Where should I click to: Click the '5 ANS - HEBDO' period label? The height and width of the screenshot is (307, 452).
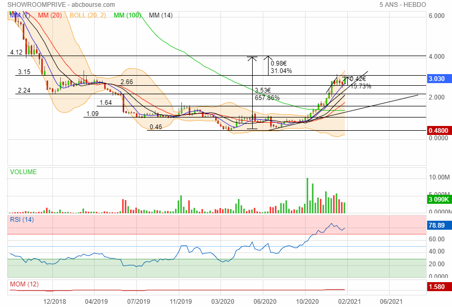pos(402,5)
